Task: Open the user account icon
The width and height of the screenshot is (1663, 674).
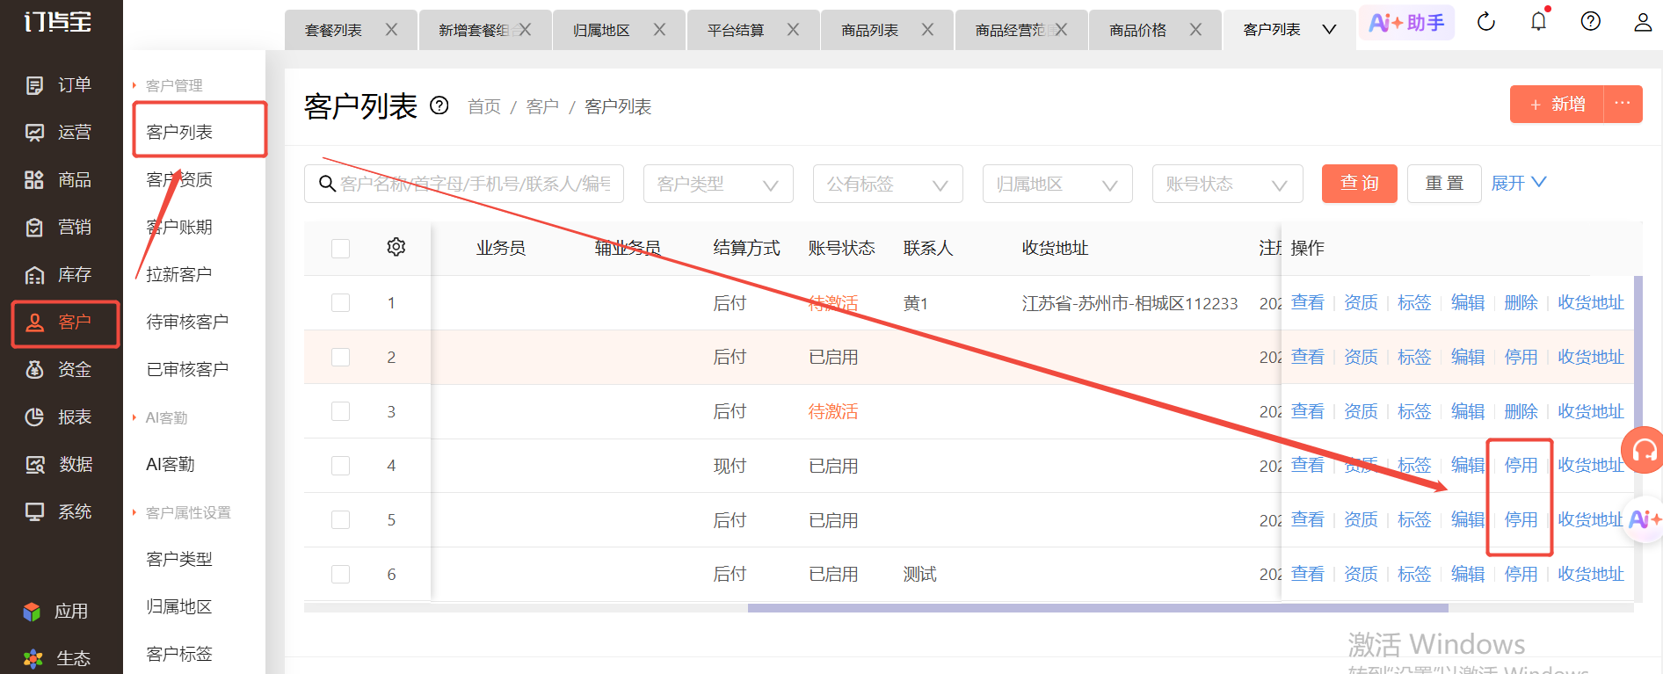Action: pos(1643,22)
